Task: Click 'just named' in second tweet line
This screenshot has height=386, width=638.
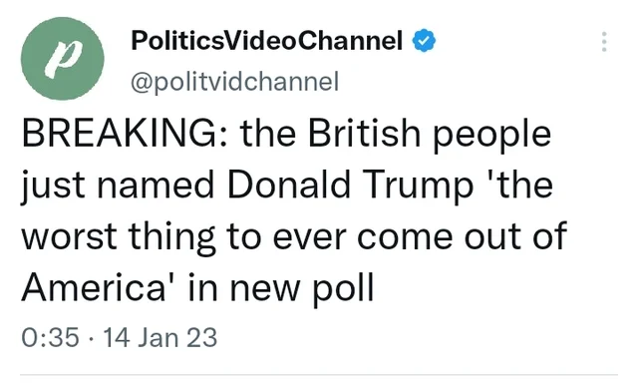Action: point(118,187)
